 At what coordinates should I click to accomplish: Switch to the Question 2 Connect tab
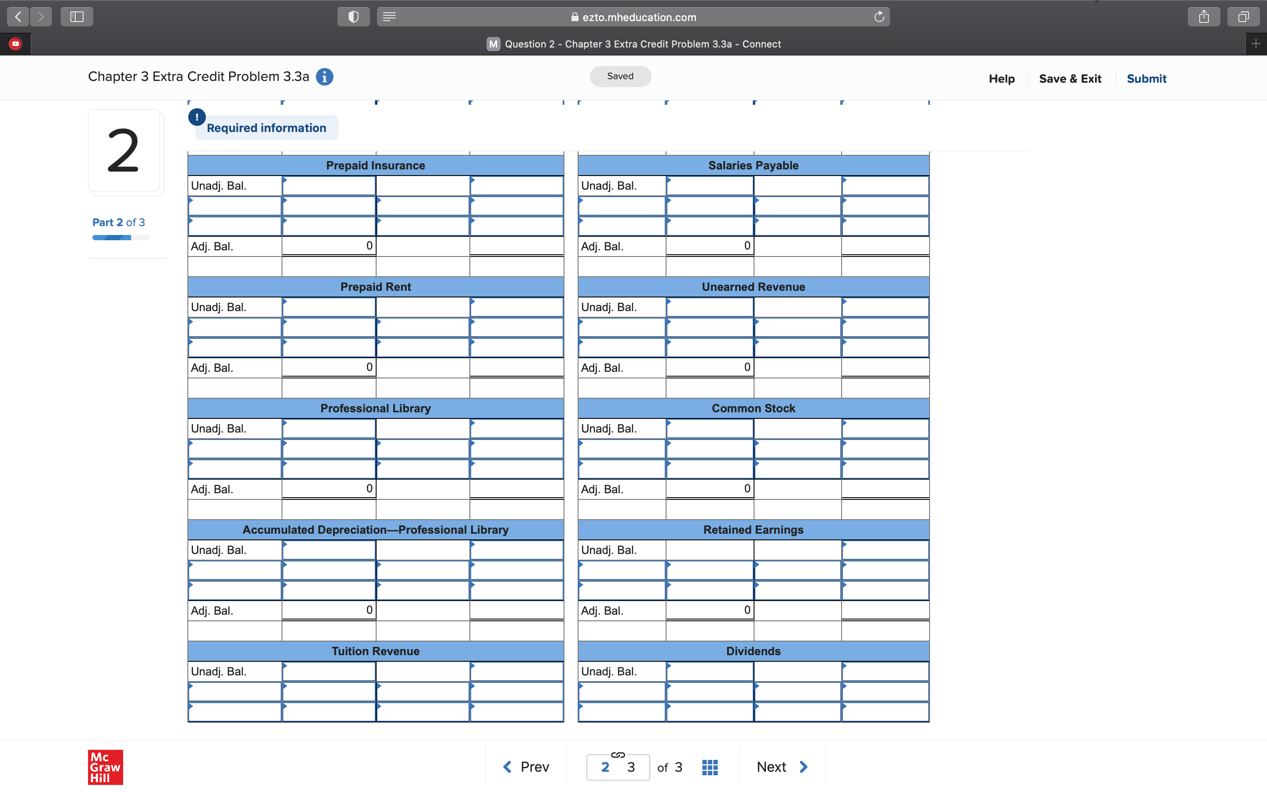tap(633, 44)
